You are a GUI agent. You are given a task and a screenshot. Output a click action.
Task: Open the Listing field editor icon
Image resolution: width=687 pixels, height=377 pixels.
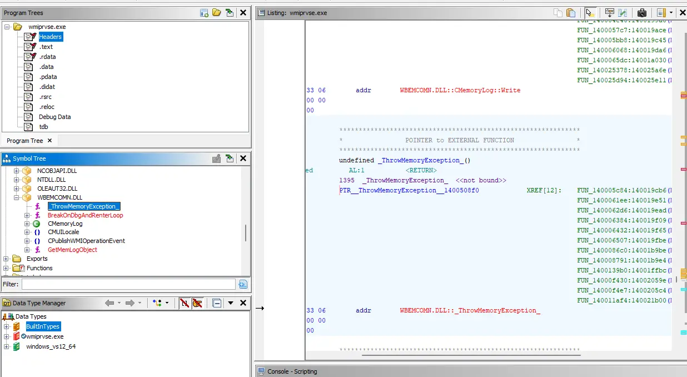(610, 13)
